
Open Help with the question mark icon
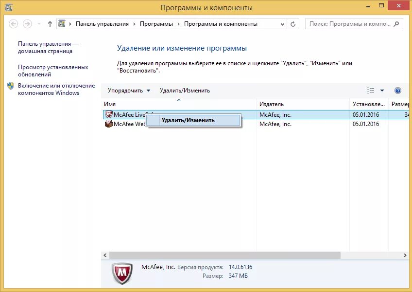(x=398, y=91)
